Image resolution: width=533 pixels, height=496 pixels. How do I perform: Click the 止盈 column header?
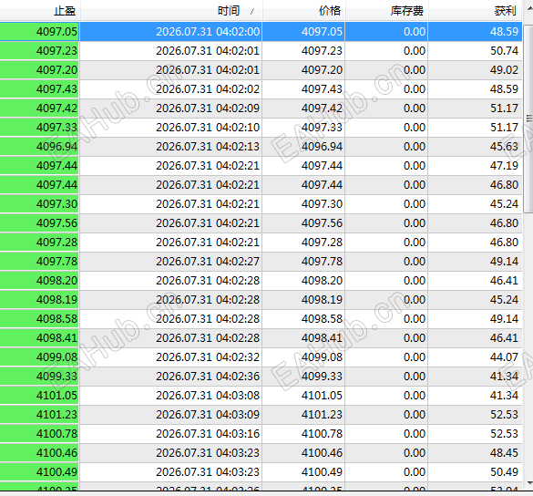pyautogui.click(x=40, y=11)
